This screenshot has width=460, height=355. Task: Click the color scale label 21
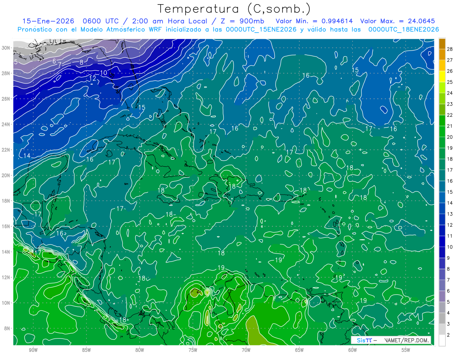pyautogui.click(x=450, y=126)
